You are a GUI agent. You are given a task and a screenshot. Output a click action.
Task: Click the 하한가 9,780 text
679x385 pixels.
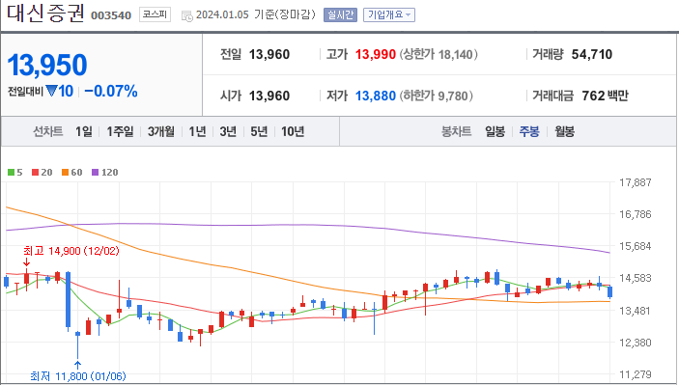pos(436,96)
